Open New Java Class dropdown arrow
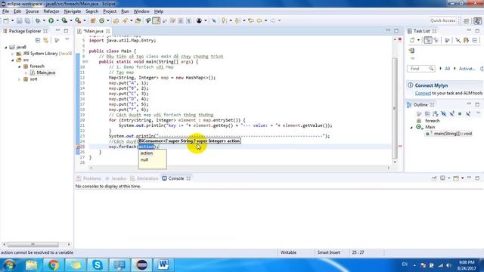The width and height of the screenshot is (484, 272). pos(107,20)
